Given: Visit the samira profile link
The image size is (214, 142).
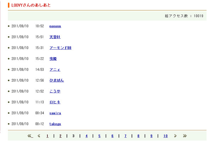Looking at the screenshot, I should (x=55, y=113).
